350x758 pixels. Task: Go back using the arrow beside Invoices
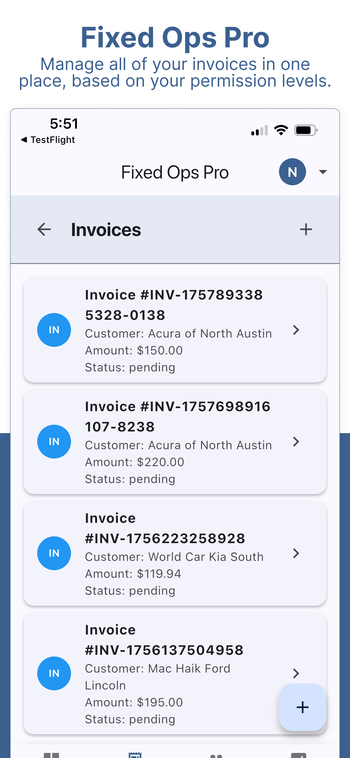44,229
